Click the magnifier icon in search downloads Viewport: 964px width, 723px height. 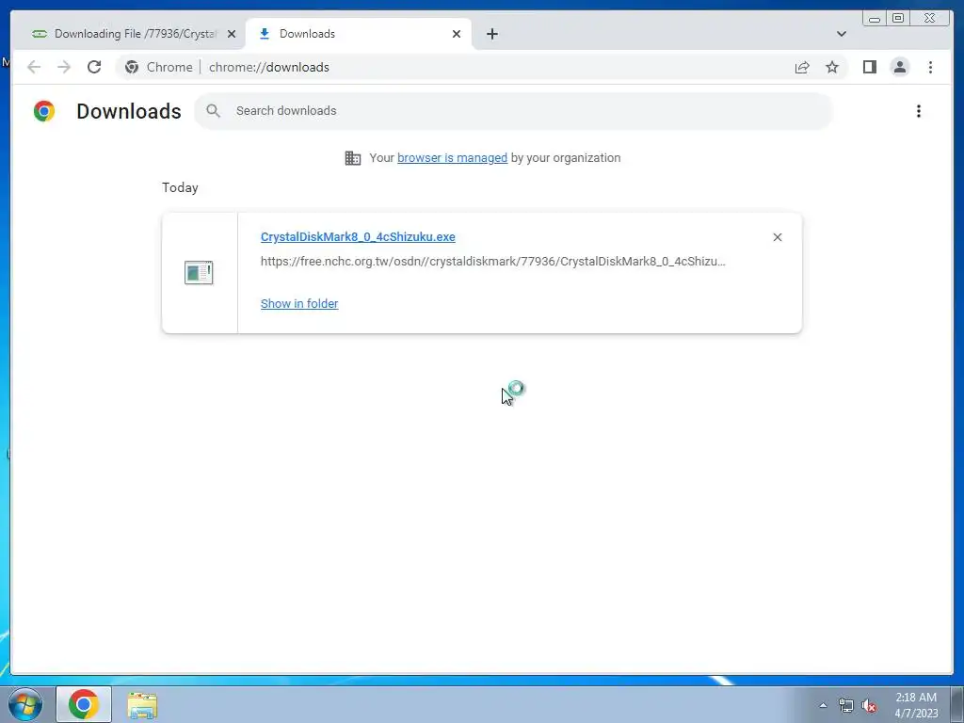click(214, 111)
